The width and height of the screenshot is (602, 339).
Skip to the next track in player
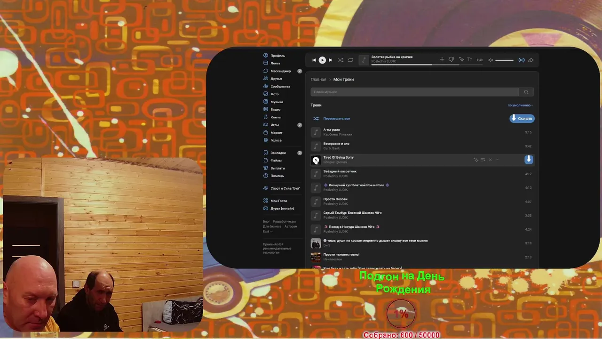[330, 60]
